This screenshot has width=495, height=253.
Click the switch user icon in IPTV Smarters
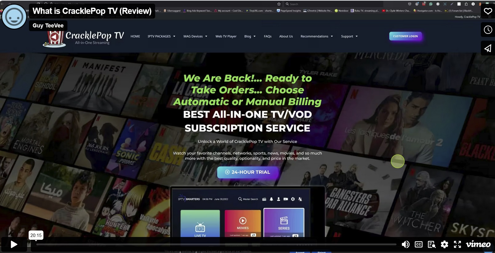300,199
